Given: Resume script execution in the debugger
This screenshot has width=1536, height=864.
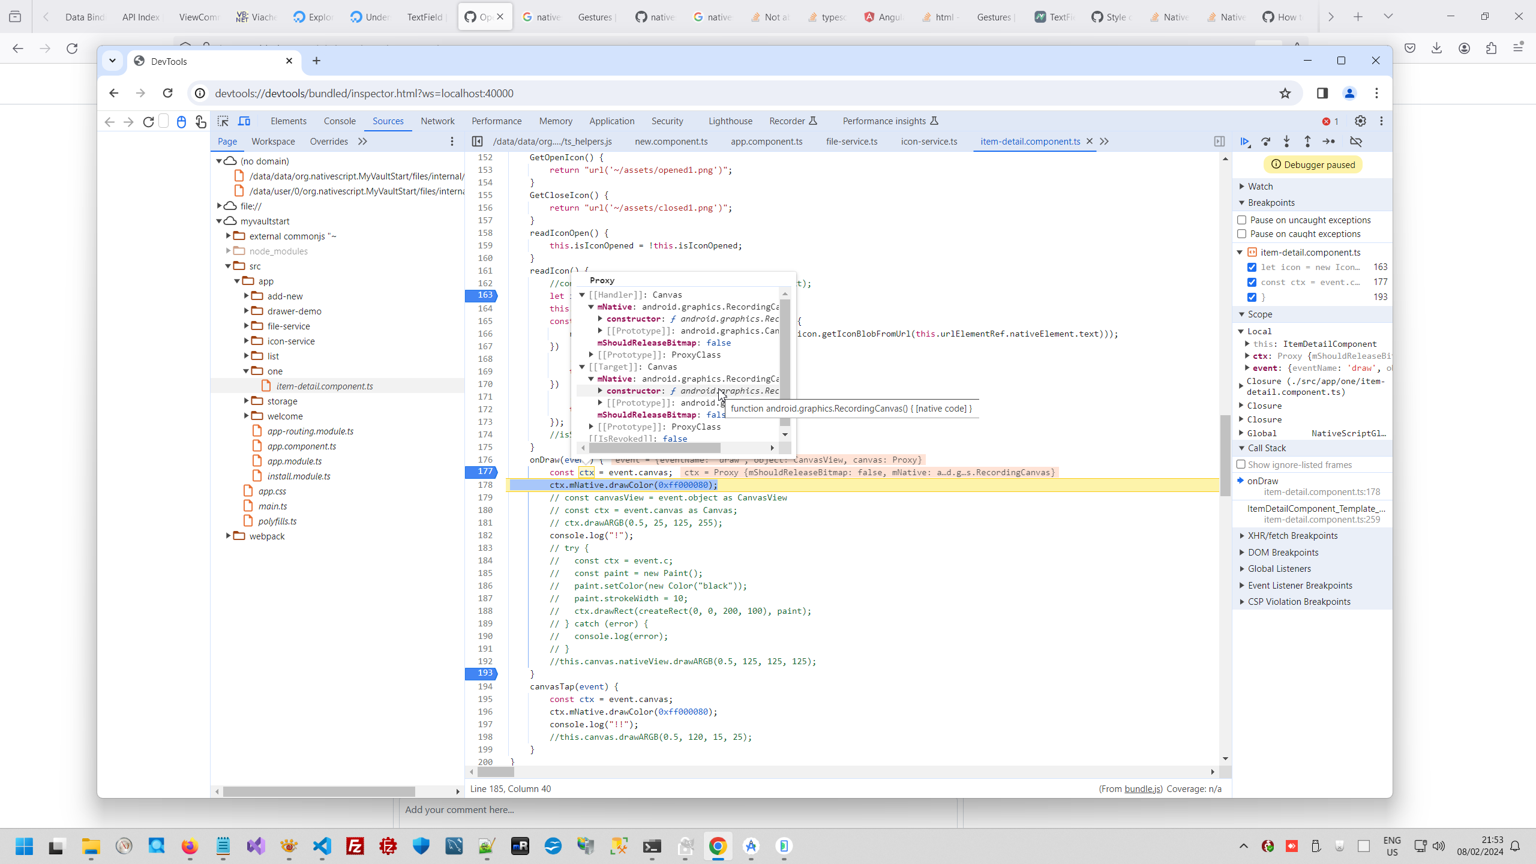Looking at the screenshot, I should [x=1245, y=142].
